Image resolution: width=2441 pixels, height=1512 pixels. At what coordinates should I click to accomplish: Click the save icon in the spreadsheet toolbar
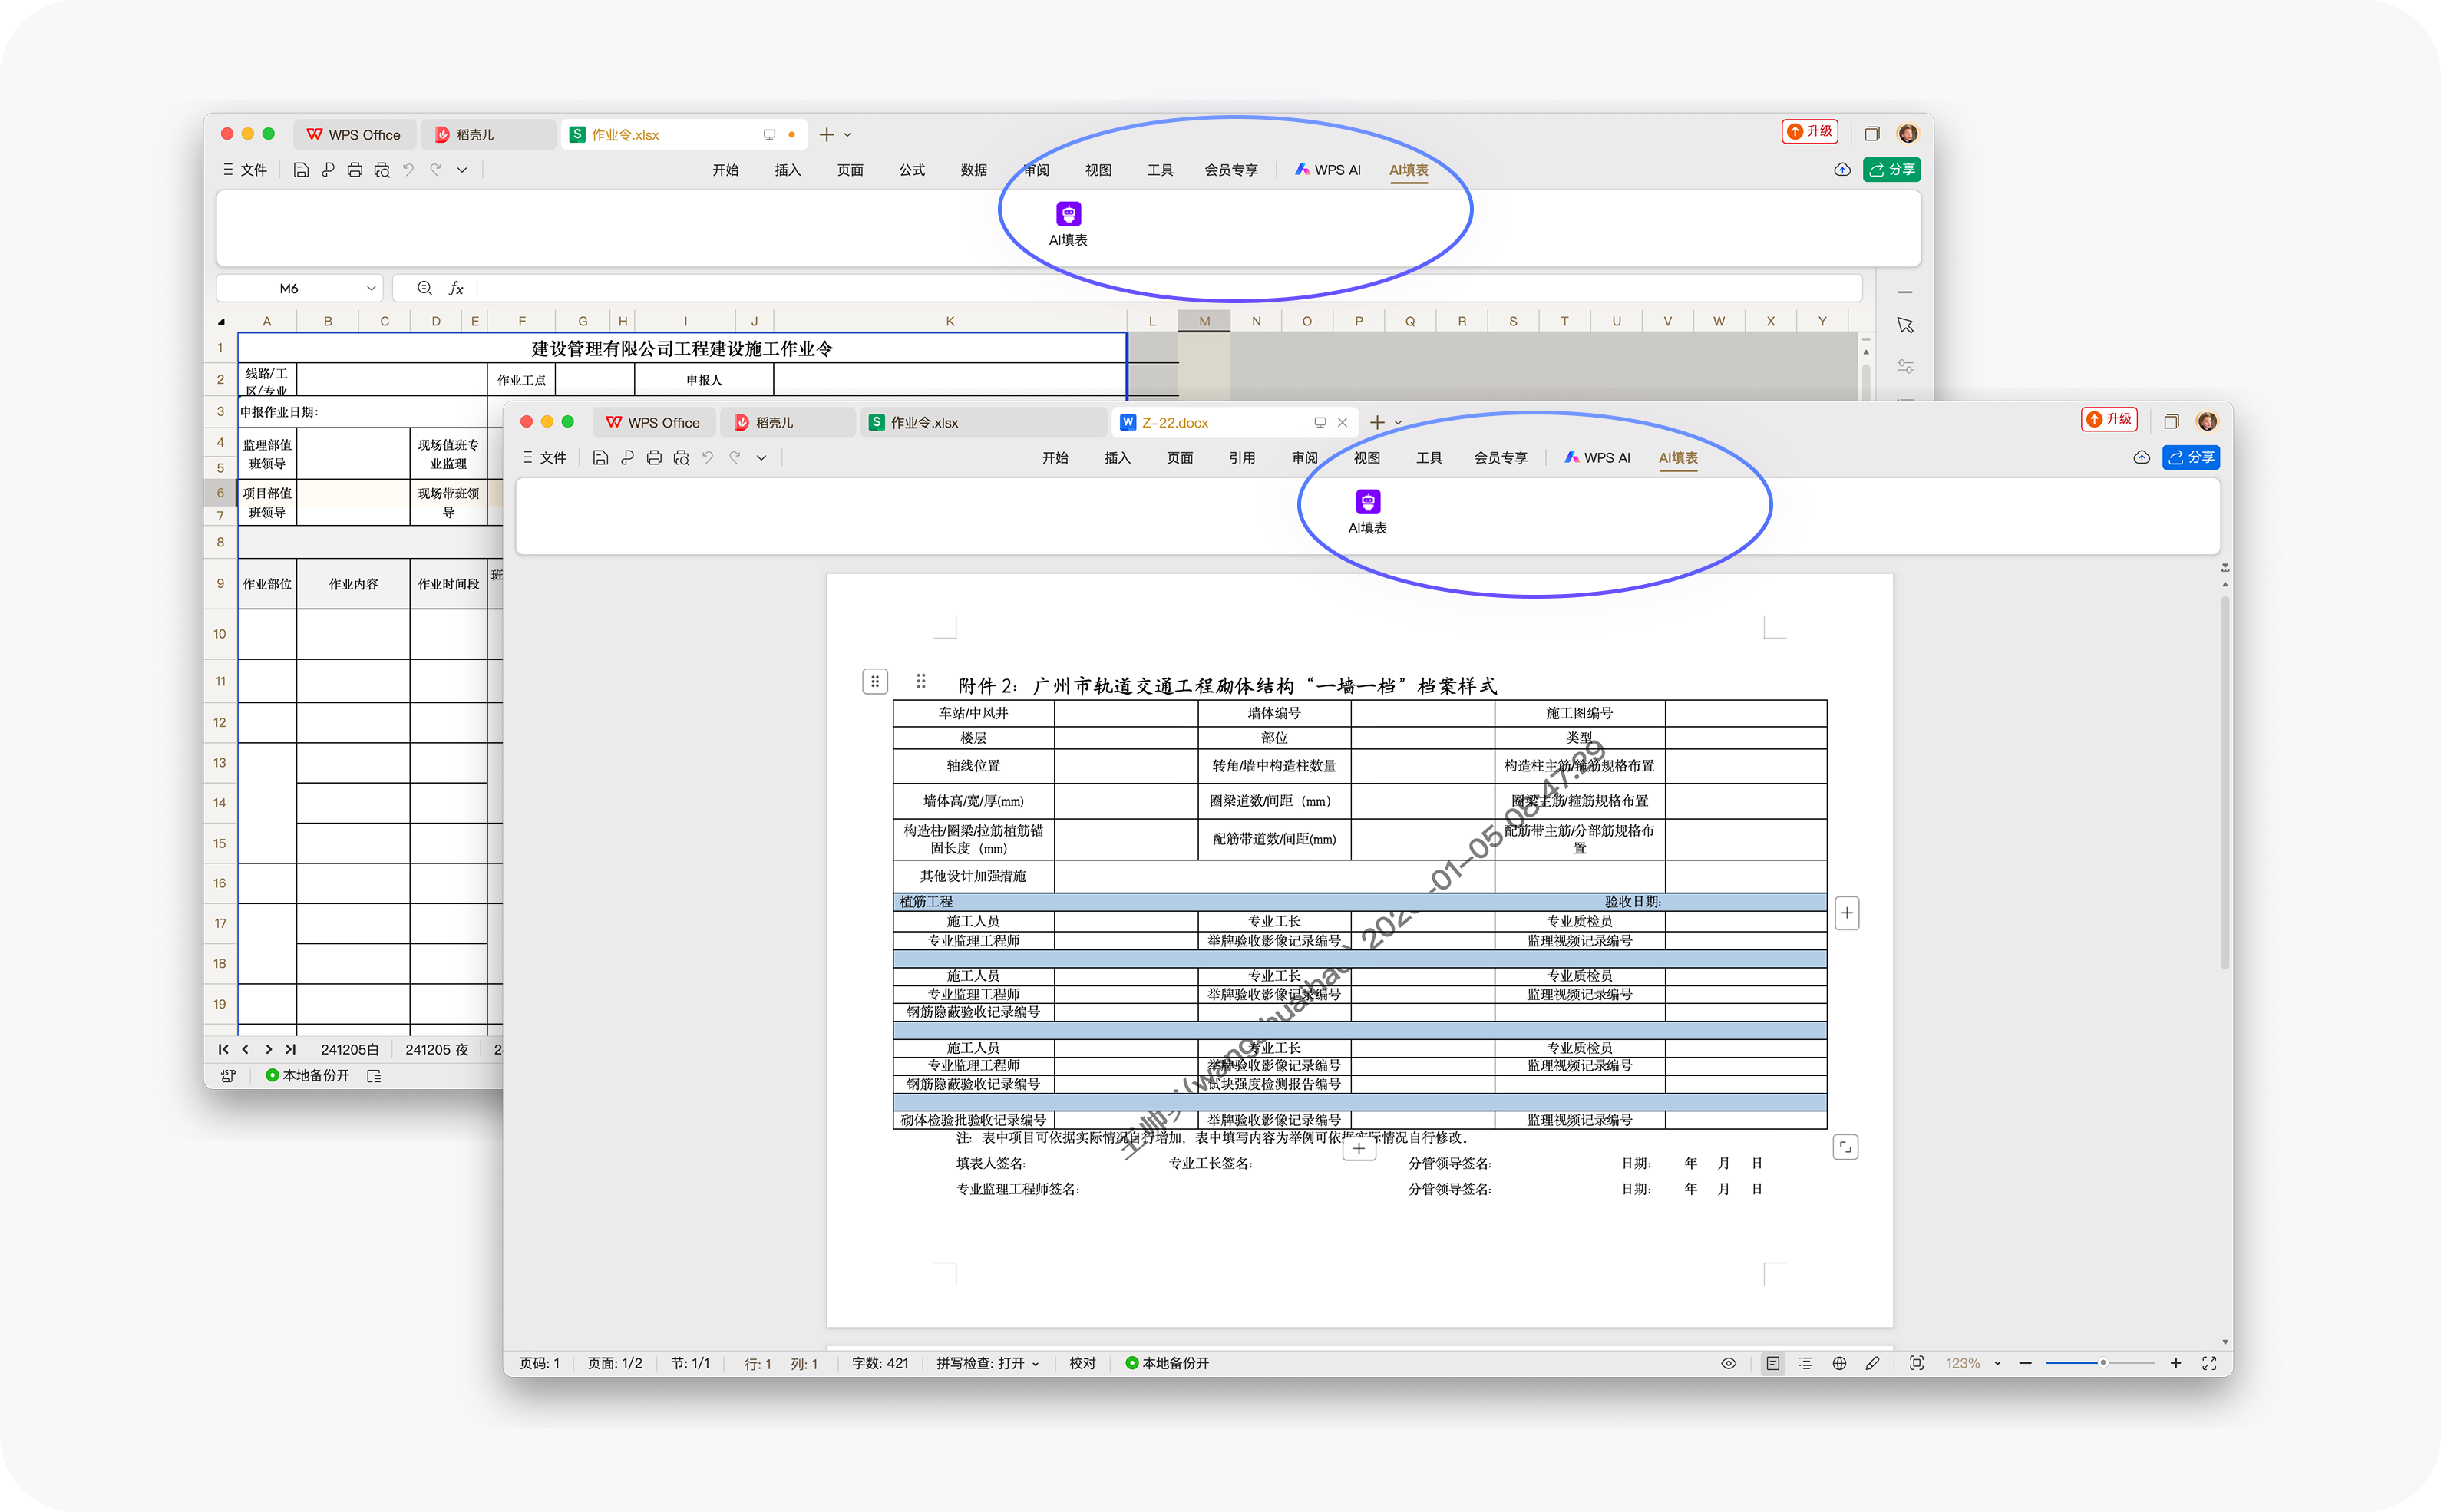[x=301, y=170]
